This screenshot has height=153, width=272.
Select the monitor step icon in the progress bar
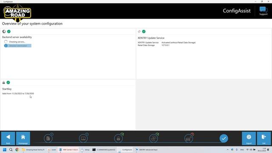coord(83,138)
